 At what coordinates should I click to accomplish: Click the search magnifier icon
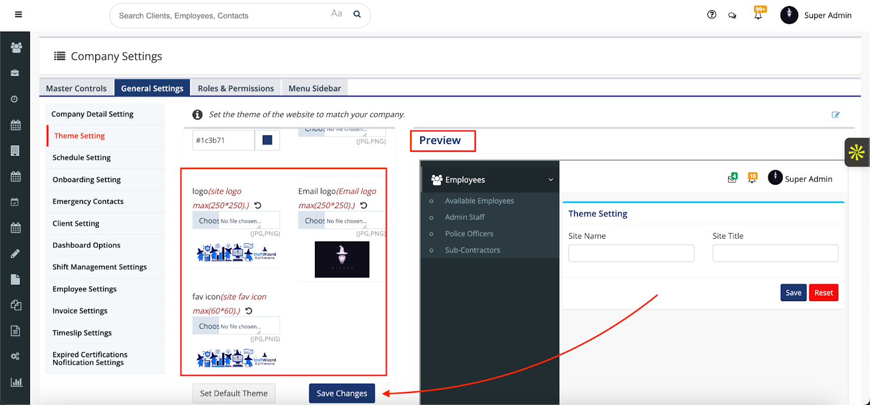357,14
